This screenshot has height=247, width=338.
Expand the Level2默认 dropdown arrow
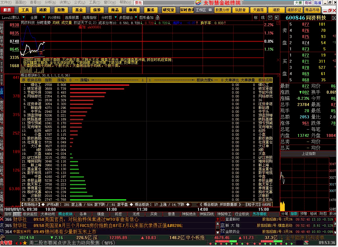pyautogui.click(x=24, y=17)
